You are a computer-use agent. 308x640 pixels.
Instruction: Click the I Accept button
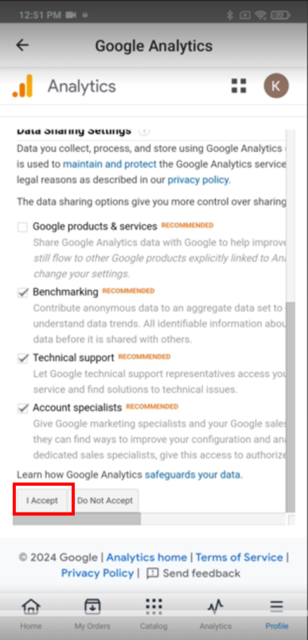click(42, 500)
